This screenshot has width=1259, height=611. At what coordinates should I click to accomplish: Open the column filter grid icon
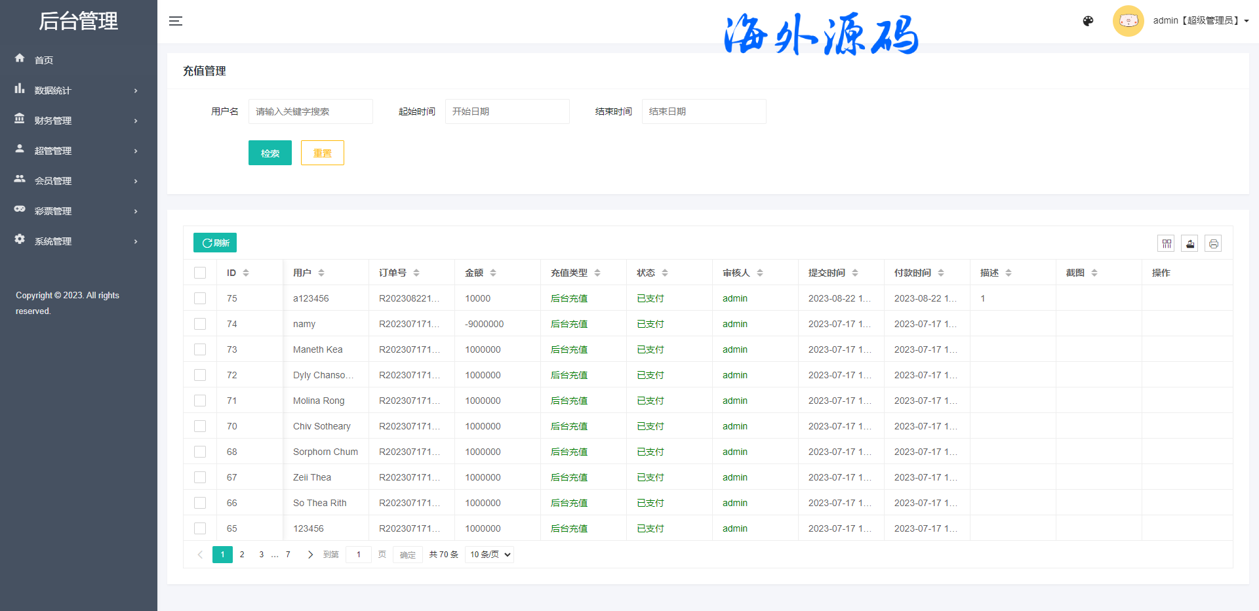1166,244
